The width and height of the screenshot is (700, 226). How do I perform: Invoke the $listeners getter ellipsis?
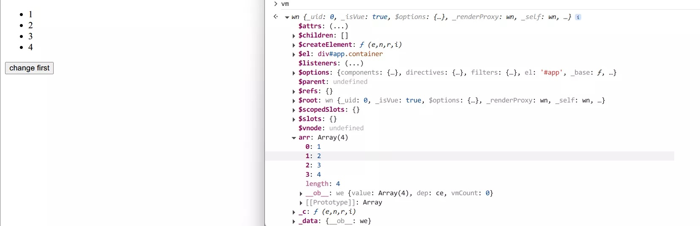[x=354, y=63]
